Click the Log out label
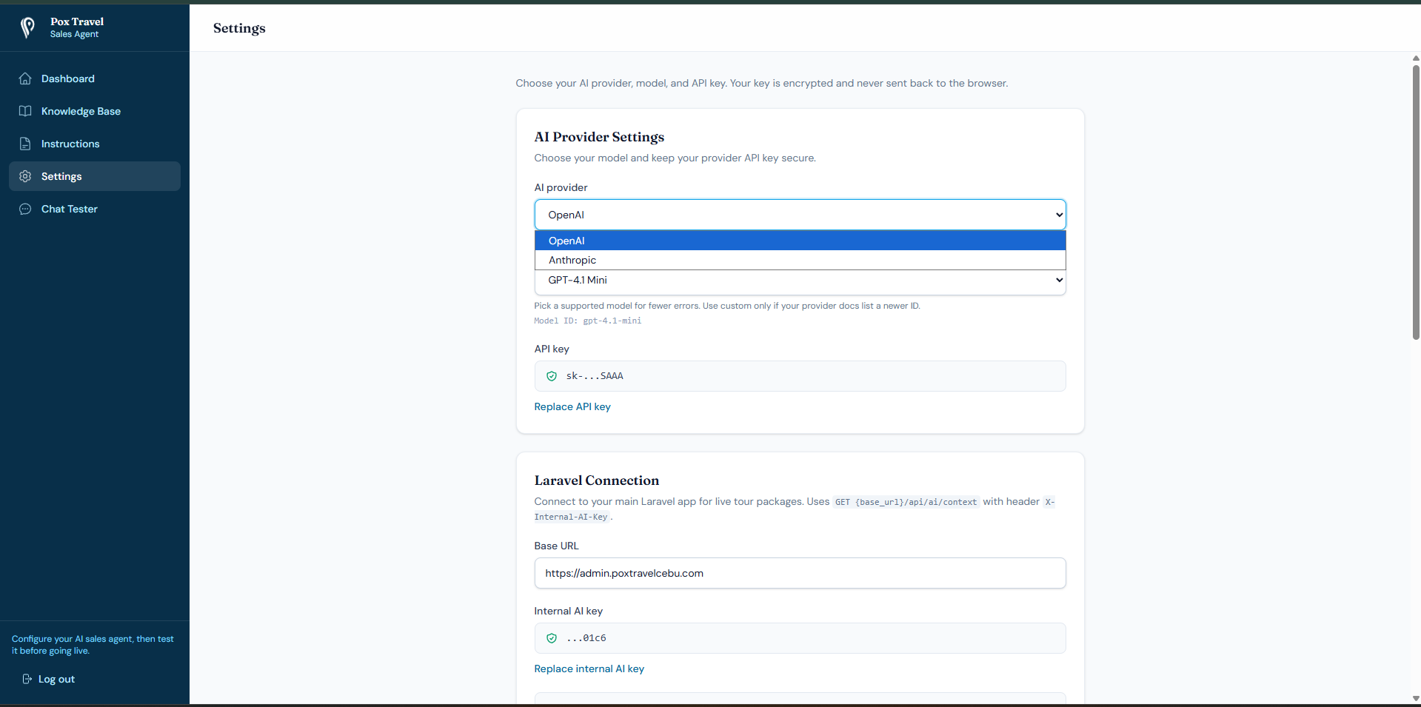The image size is (1421, 707). 56,679
